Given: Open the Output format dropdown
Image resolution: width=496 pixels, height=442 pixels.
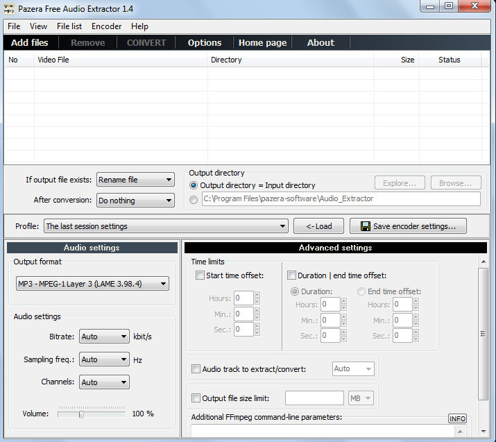Looking at the screenshot, I should point(92,284).
